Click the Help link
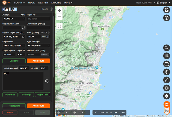 click(138, 3)
